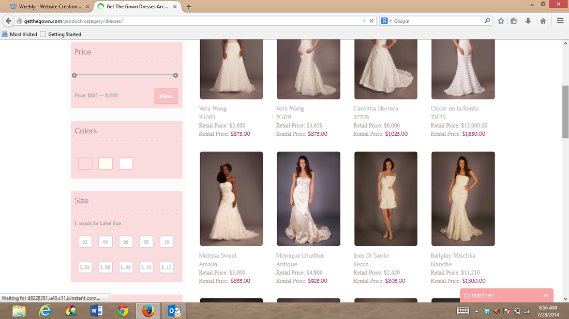Open the Ines Di Santo Becca dress photo

click(x=386, y=199)
